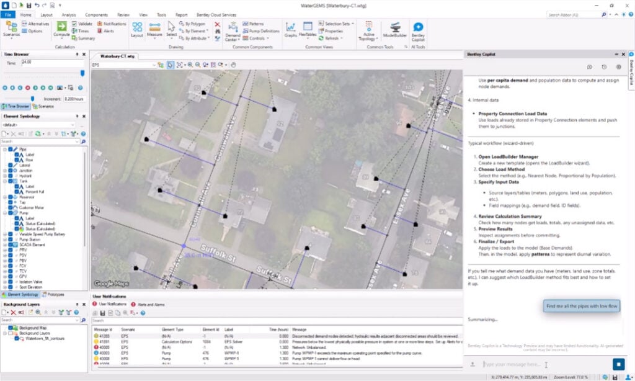Click the time slider handle in Time Browser
The width and height of the screenshot is (635, 381).
coord(82,73)
